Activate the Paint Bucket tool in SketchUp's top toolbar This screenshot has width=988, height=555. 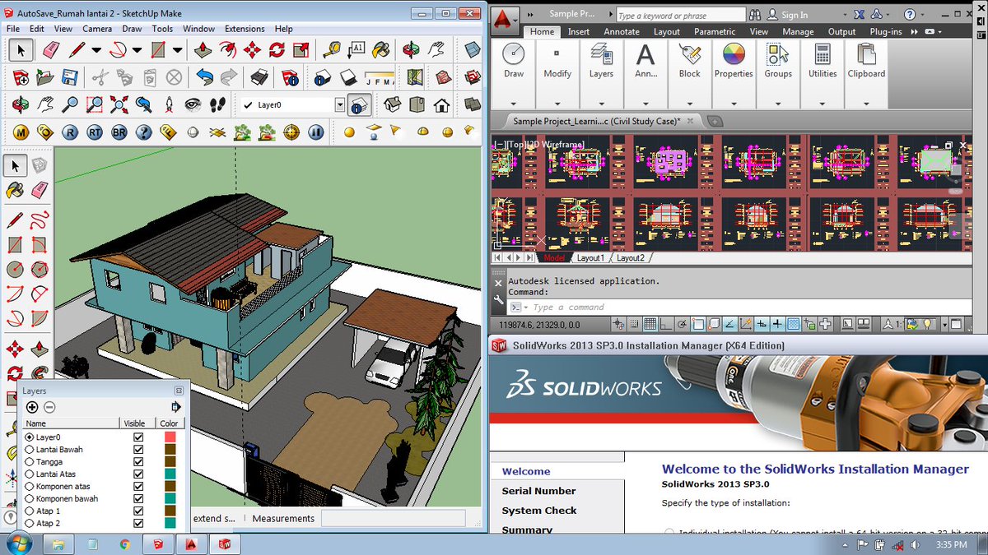(381, 50)
